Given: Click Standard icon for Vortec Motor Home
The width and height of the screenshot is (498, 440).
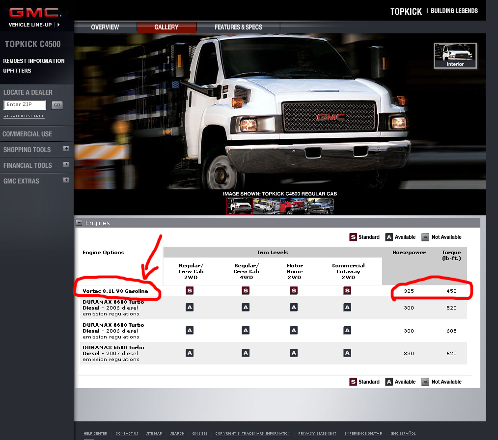Looking at the screenshot, I should (x=294, y=290).
